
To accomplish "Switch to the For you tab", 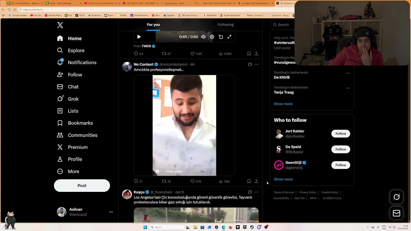I will [x=153, y=25].
